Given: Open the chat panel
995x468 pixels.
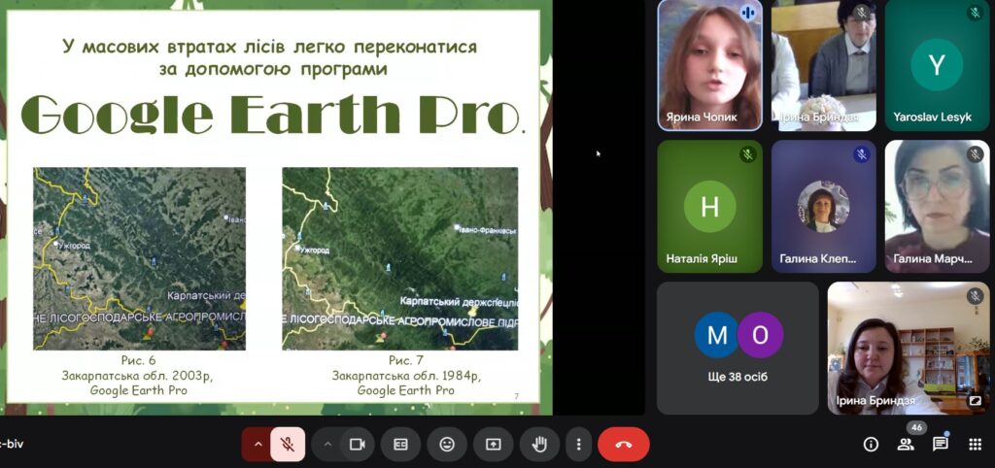Looking at the screenshot, I should coord(941,444).
